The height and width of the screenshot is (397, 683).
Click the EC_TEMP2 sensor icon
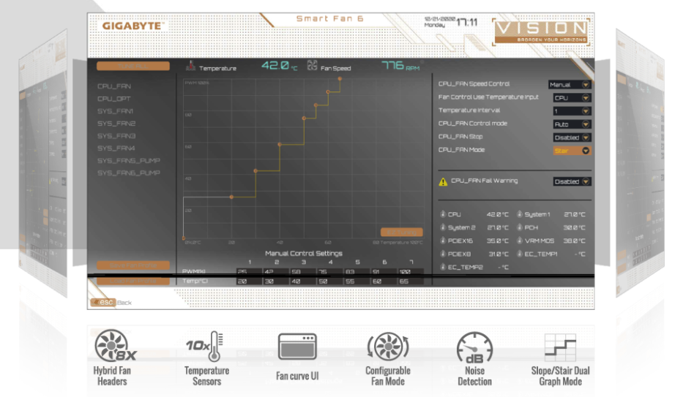click(x=443, y=267)
